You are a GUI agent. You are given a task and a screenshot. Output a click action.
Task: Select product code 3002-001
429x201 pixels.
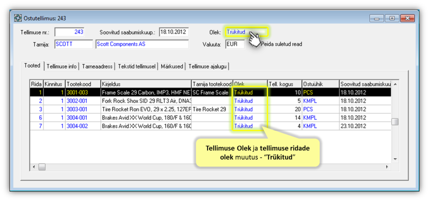[x=83, y=101]
